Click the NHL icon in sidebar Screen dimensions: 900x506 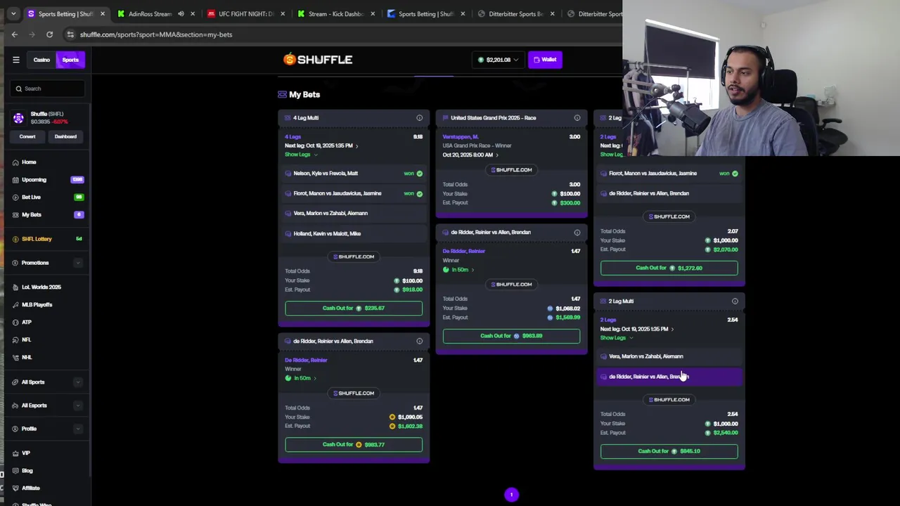tap(15, 358)
